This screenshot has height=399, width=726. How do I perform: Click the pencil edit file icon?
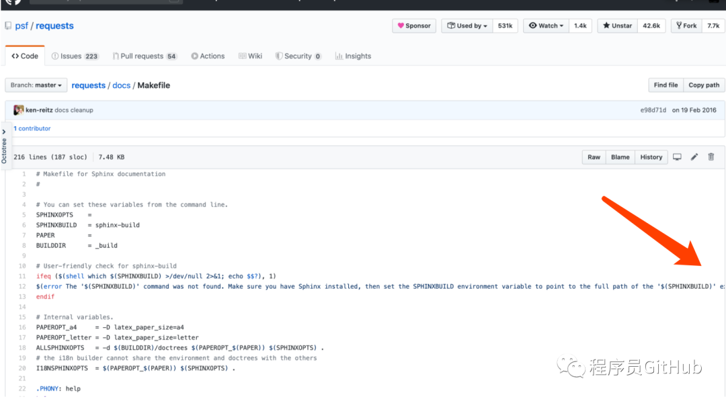[x=694, y=157]
